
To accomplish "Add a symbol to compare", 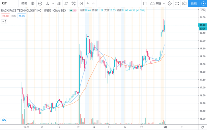I will point(40,3).
